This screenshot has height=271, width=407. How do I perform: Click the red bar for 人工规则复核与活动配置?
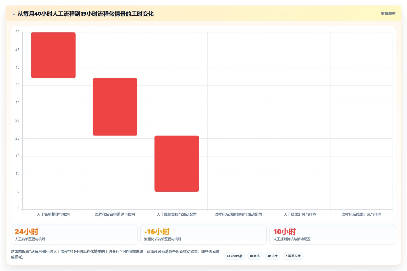pyautogui.click(x=176, y=163)
